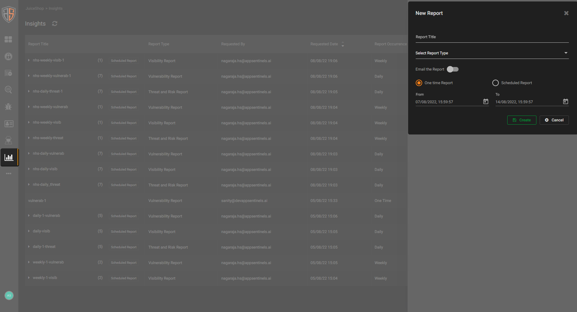Expand the nhs-daily-threat-1 row

pyautogui.click(x=29, y=91)
